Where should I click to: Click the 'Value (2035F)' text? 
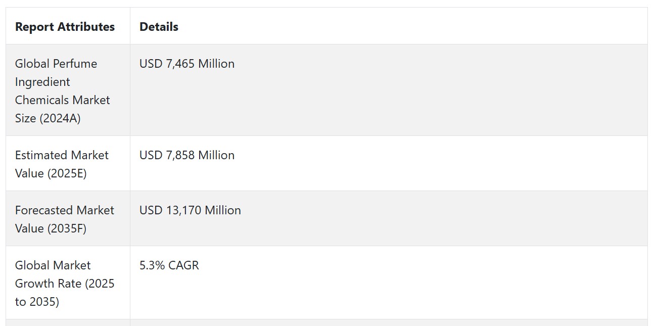point(51,228)
